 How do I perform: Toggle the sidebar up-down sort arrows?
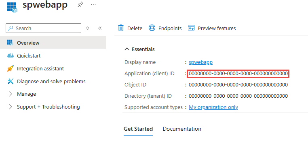coord(88,28)
